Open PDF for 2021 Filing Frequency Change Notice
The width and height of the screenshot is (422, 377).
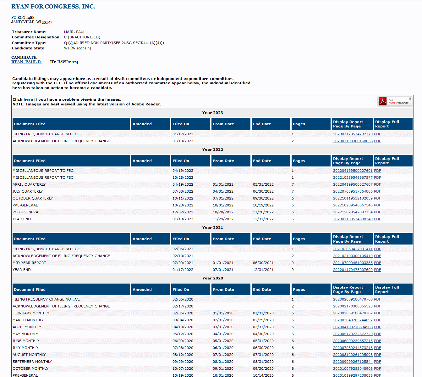point(377,249)
